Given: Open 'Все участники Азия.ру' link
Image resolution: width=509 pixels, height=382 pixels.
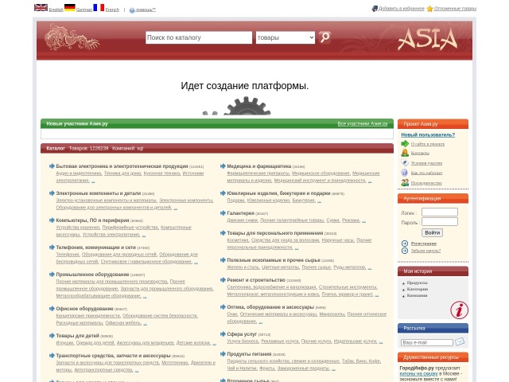Looking at the screenshot, I should coord(363,124).
